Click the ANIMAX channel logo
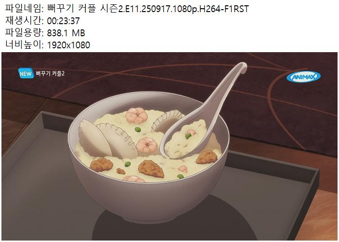The image size is (339, 242). [x=303, y=77]
